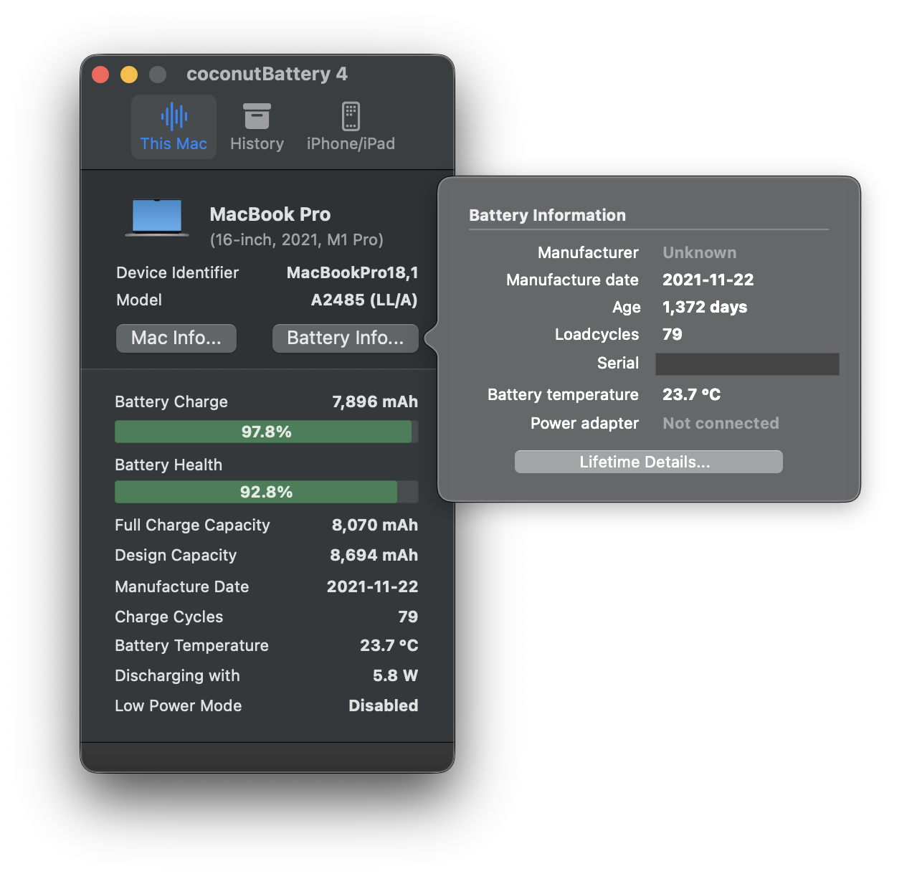Click the Battery Health 92.8% bar
This screenshot has width=912, height=879.
tap(266, 492)
